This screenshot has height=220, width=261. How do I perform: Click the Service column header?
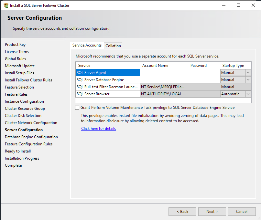click(x=108, y=66)
